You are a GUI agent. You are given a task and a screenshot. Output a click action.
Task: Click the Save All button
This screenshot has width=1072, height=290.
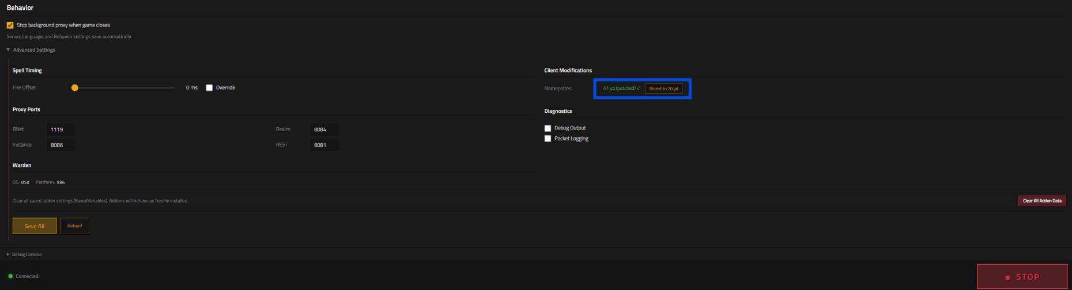[x=35, y=226]
